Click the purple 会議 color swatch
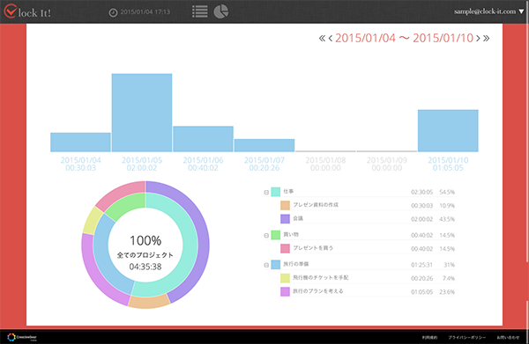This screenshot has height=344, width=529. [x=285, y=219]
